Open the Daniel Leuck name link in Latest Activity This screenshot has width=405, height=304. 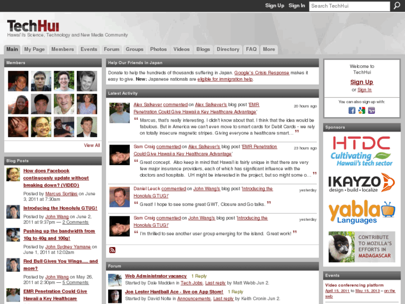[147, 189]
